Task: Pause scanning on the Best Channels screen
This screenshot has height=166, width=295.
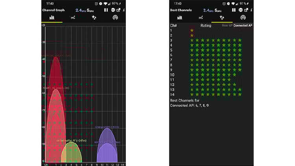Action: coord(234,10)
